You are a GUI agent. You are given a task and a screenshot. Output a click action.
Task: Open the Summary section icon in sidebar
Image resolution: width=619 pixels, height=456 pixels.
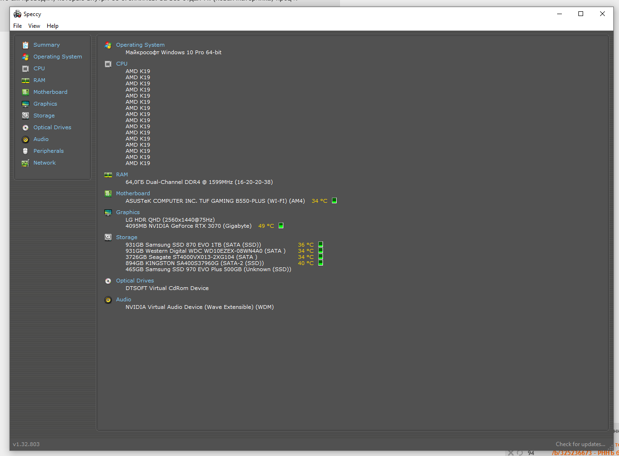pos(25,45)
